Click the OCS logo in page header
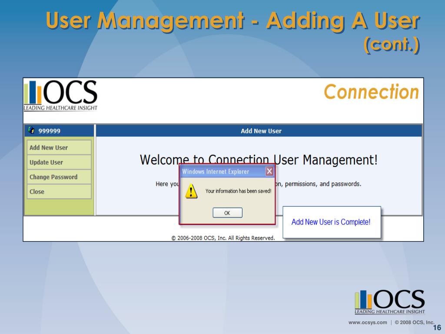The image size is (445, 334). tap(60, 95)
